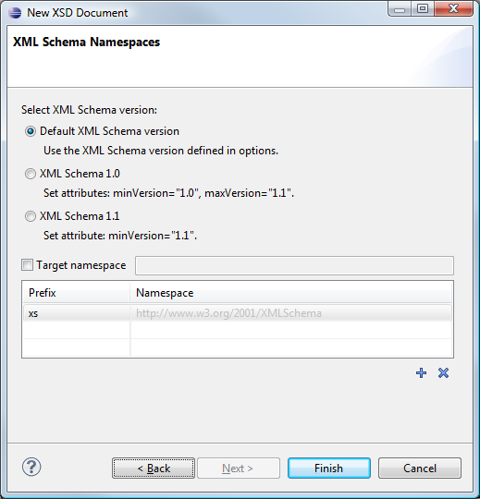Image resolution: width=480 pixels, height=499 pixels.
Task: Click the blue X remove namespace icon
Action: point(443,372)
